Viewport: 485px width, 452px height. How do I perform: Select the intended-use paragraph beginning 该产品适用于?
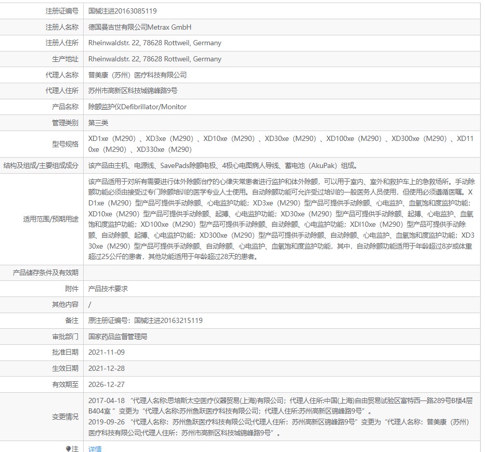[x=281, y=219]
